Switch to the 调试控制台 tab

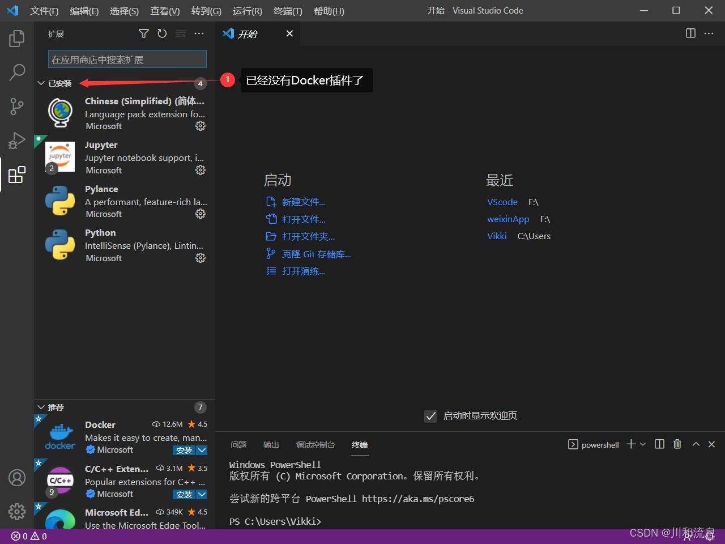click(315, 445)
